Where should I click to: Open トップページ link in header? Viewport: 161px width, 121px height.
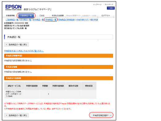pyautogui.click(x=97, y=5)
